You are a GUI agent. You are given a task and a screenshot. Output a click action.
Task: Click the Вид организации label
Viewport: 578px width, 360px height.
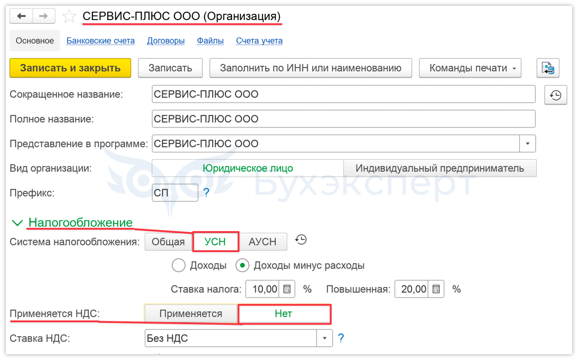[x=51, y=168]
